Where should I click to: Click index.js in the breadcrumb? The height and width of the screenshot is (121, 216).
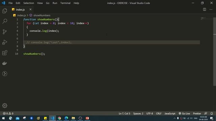22,15
